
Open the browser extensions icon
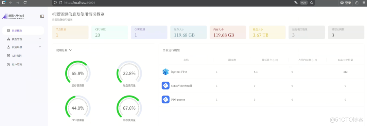(x=357, y=3)
